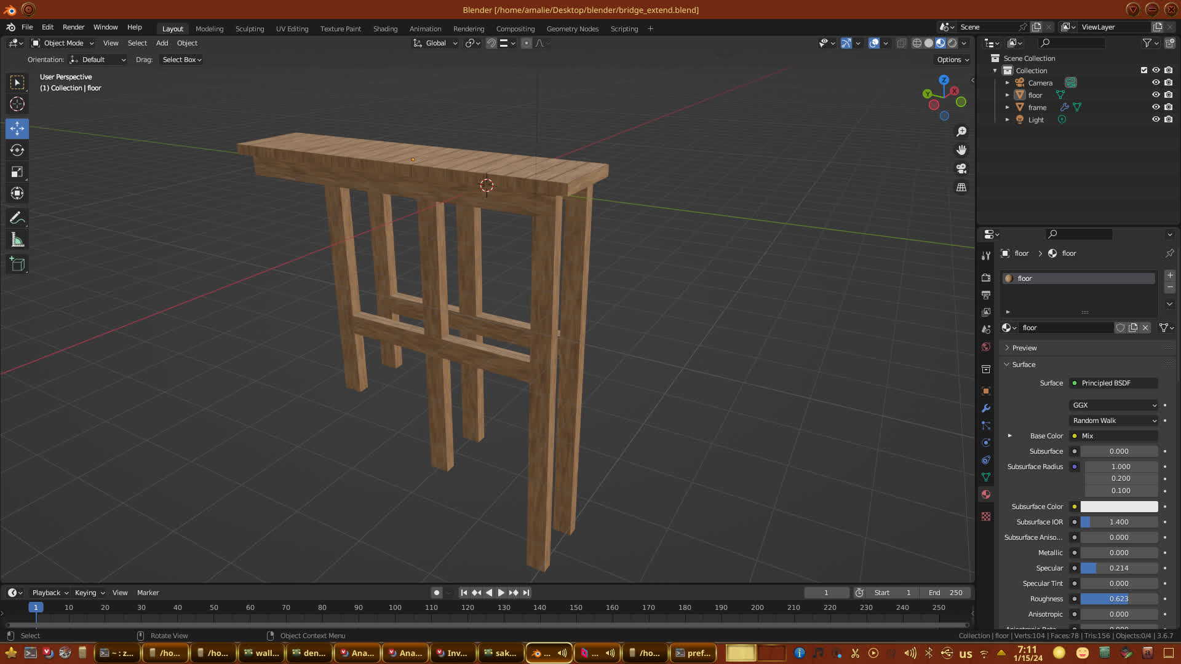Toggle the Light object's viewport visibility
The height and width of the screenshot is (664, 1181).
point(1156,119)
